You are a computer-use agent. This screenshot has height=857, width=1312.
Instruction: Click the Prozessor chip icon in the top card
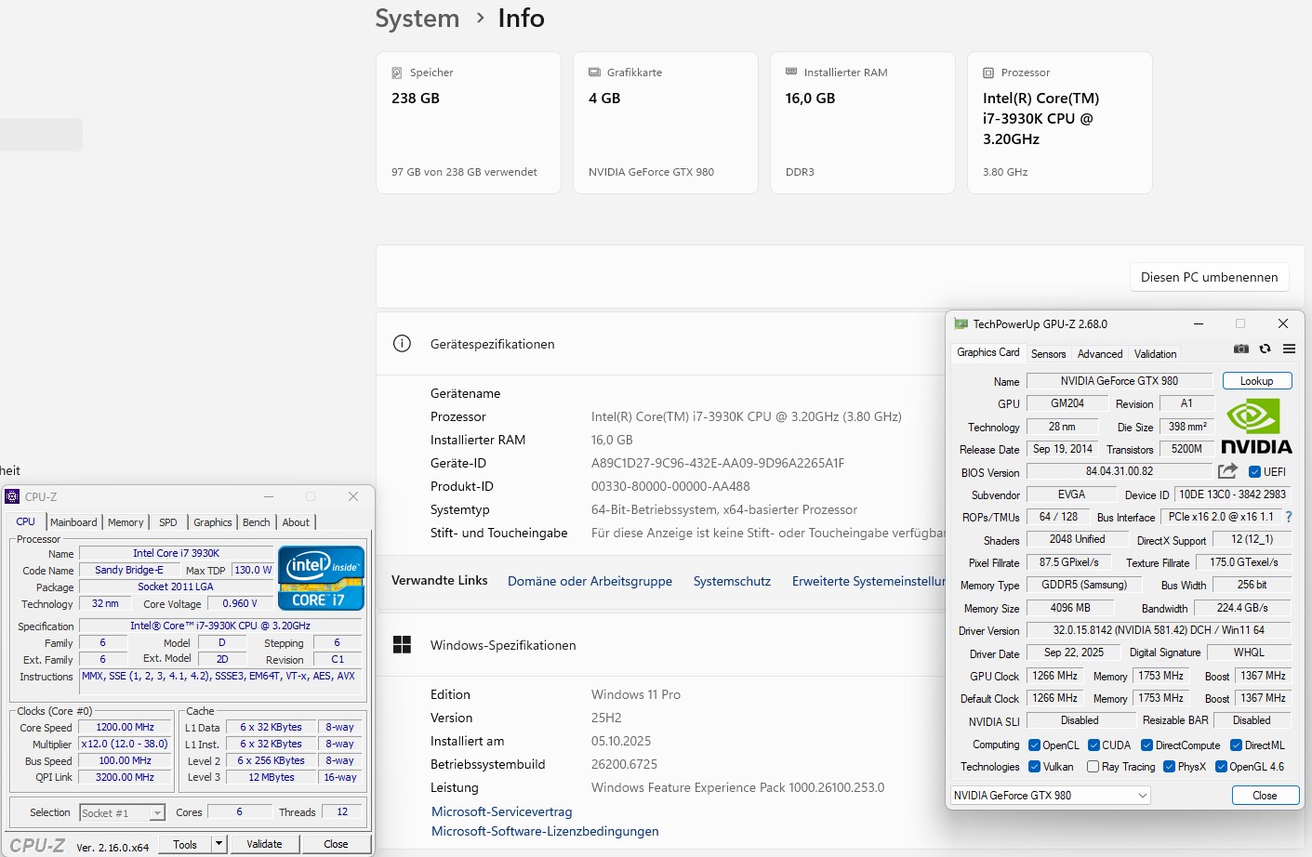tap(988, 73)
